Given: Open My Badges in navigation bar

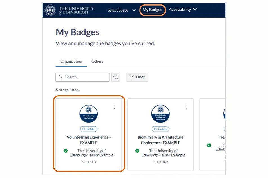Looking at the screenshot, I should (x=152, y=10).
